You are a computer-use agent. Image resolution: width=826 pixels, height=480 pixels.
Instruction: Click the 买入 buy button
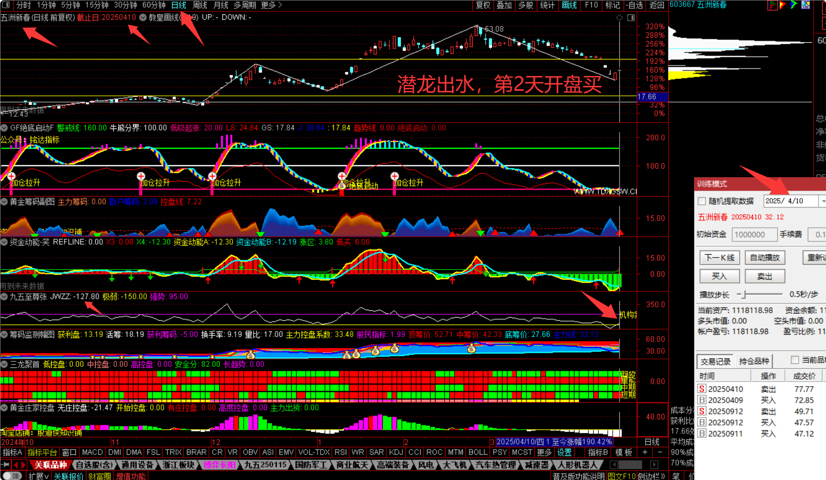pyautogui.click(x=719, y=276)
